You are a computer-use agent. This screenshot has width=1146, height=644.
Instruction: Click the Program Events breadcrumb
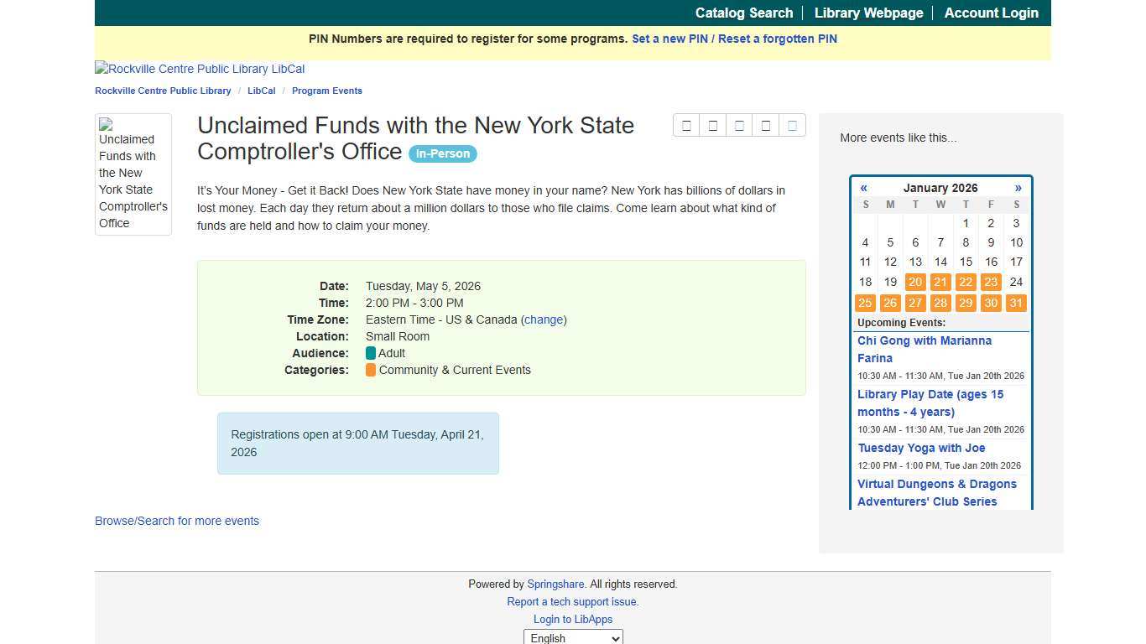[x=326, y=91]
